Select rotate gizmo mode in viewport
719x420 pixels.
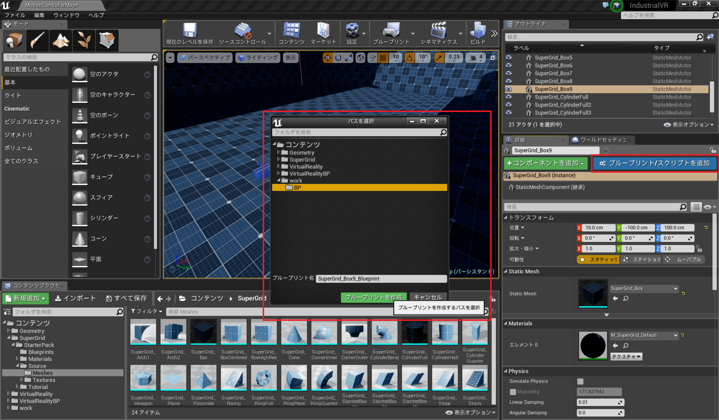(338, 58)
